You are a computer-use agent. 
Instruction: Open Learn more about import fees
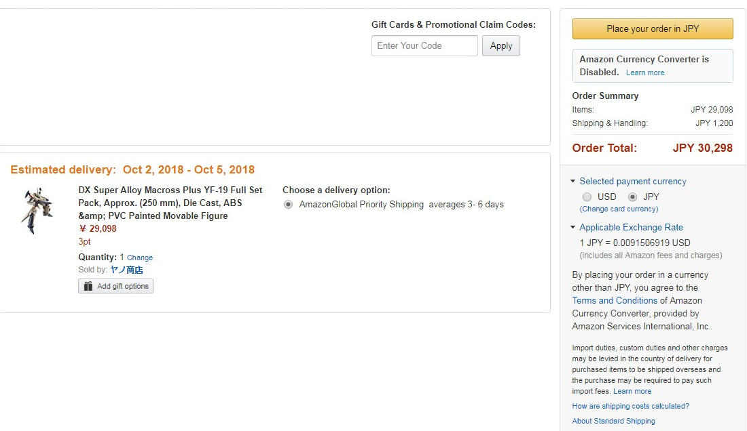pos(632,391)
